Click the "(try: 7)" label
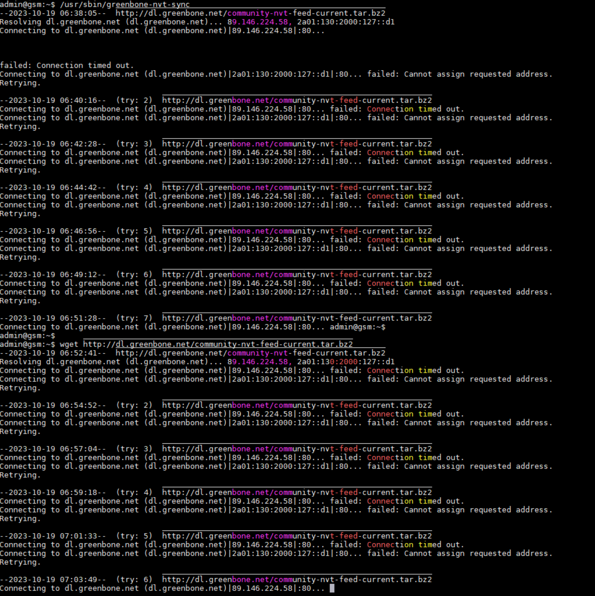 coord(134,318)
